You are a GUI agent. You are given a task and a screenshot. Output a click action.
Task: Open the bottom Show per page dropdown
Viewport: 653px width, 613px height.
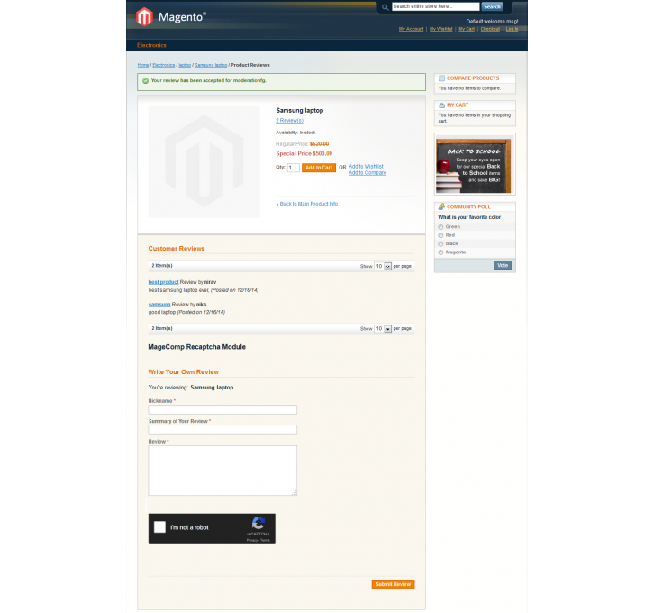[x=383, y=329]
